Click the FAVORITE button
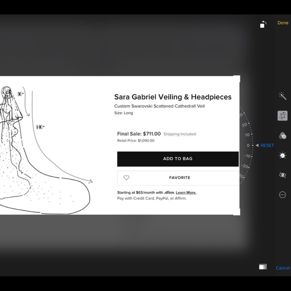This screenshot has width=291, height=291. click(178, 178)
